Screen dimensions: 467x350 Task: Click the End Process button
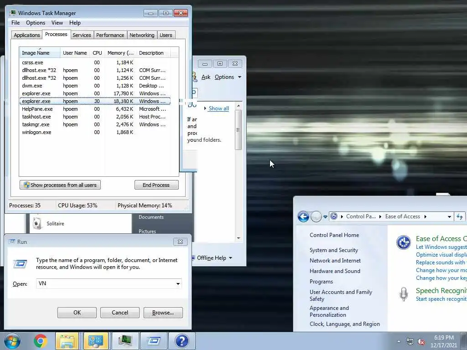tap(156, 185)
